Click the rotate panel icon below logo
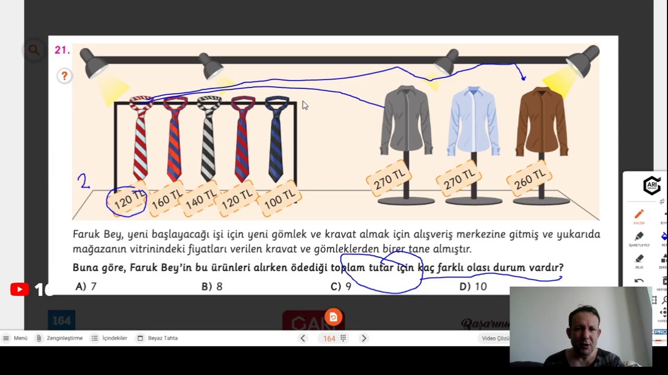This screenshot has width=668, height=375. [x=662, y=202]
